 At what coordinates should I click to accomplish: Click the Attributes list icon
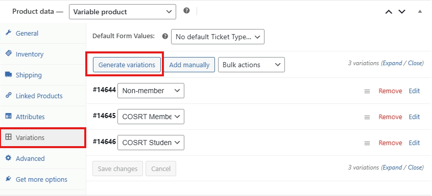coord(9,116)
